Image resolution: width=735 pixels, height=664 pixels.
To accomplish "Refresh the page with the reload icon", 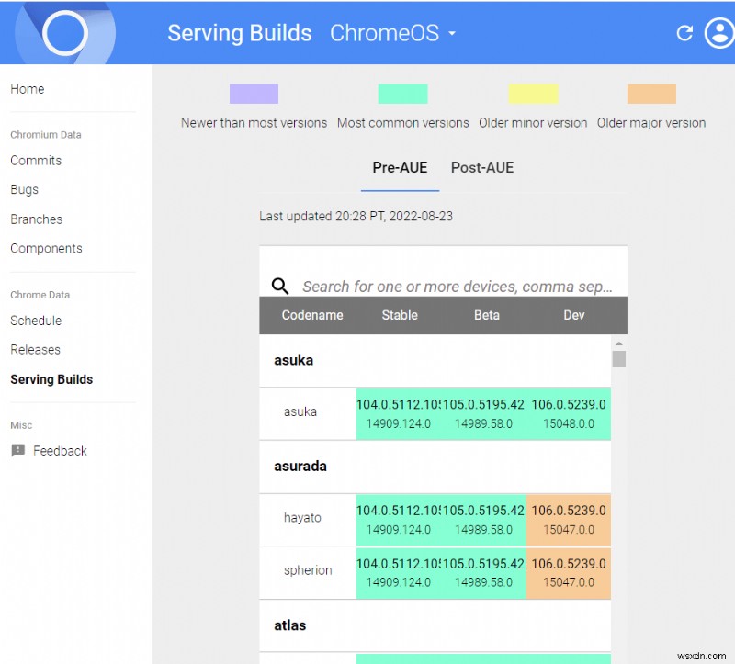I will click(684, 32).
